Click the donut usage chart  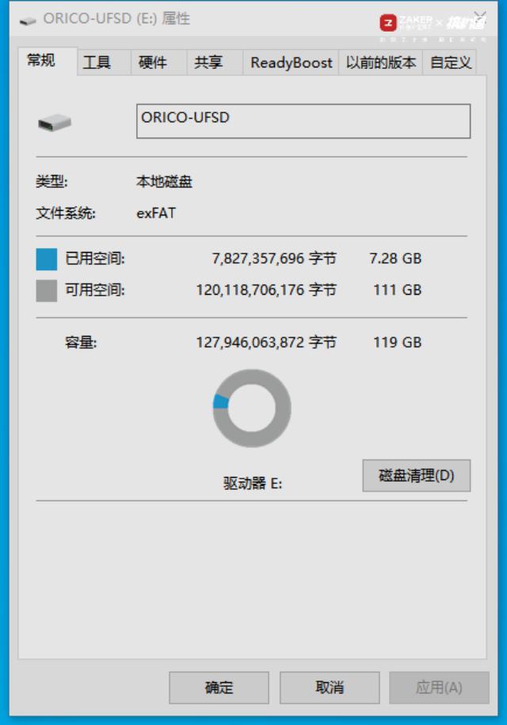coord(252,408)
